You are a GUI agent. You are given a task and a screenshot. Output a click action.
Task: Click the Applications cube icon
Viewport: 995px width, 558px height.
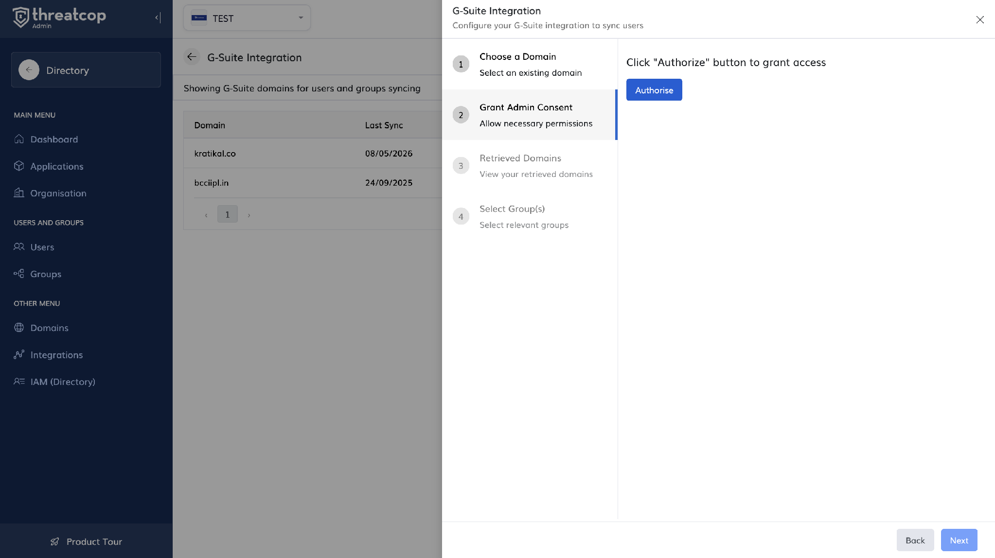coord(19,166)
